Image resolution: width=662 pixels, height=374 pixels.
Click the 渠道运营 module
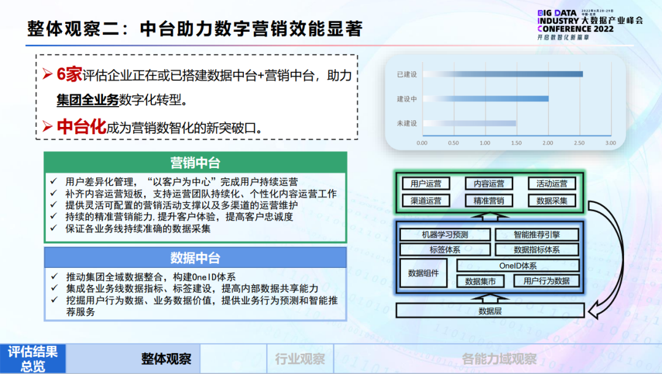427,200
